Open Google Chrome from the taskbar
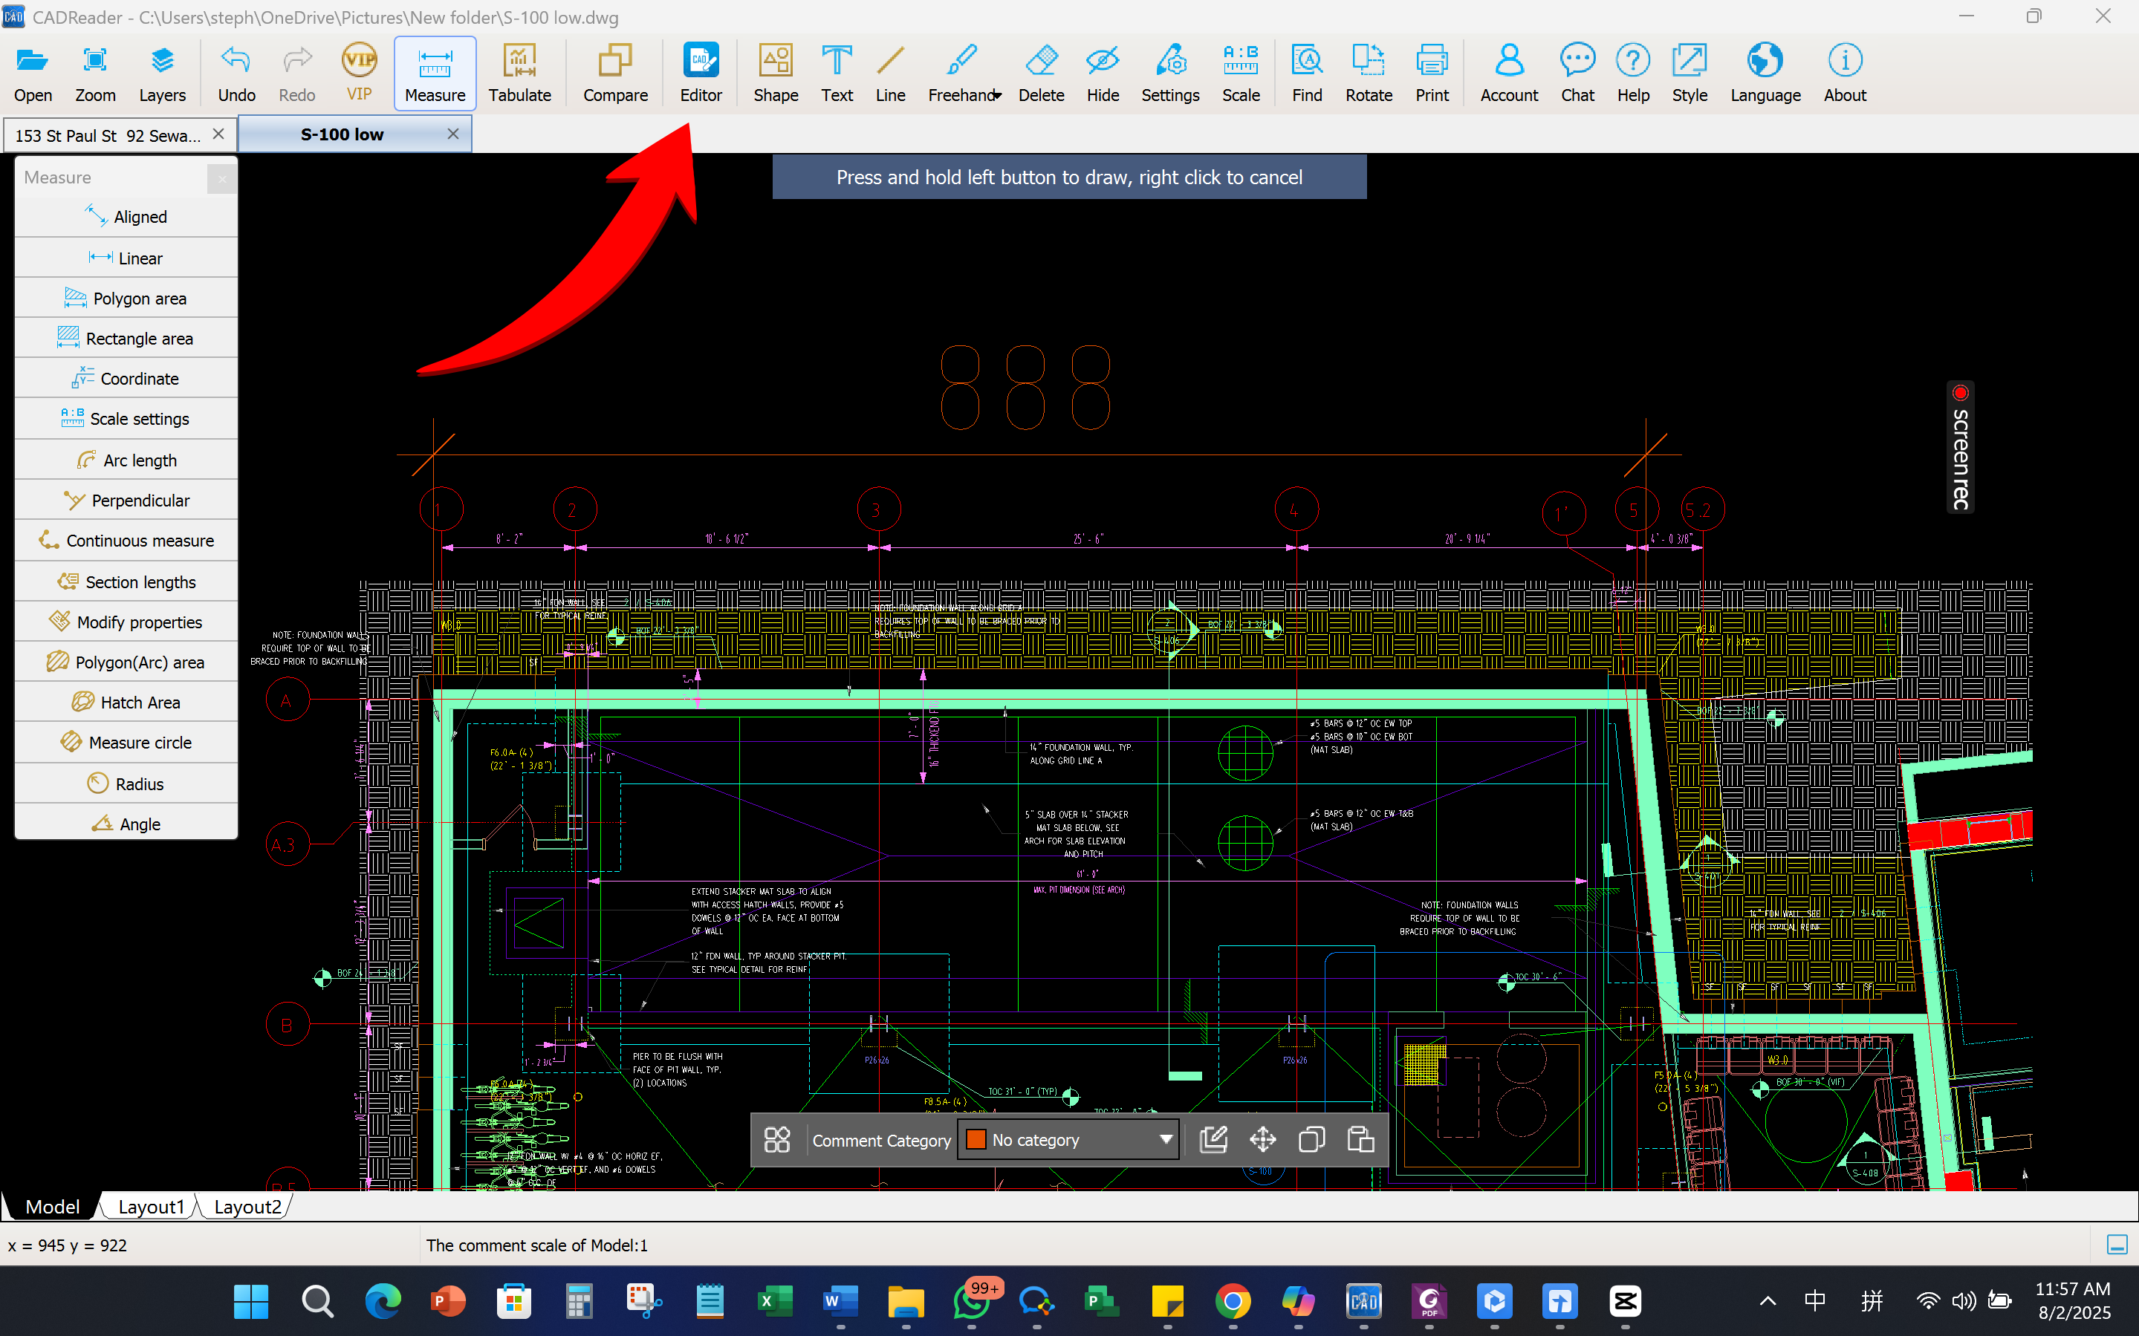Viewport: 2139px width, 1336px height. 1233,1302
